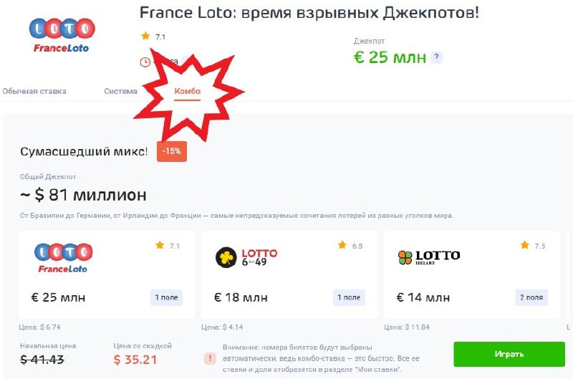Click the clock icon under the rating

[x=145, y=62]
